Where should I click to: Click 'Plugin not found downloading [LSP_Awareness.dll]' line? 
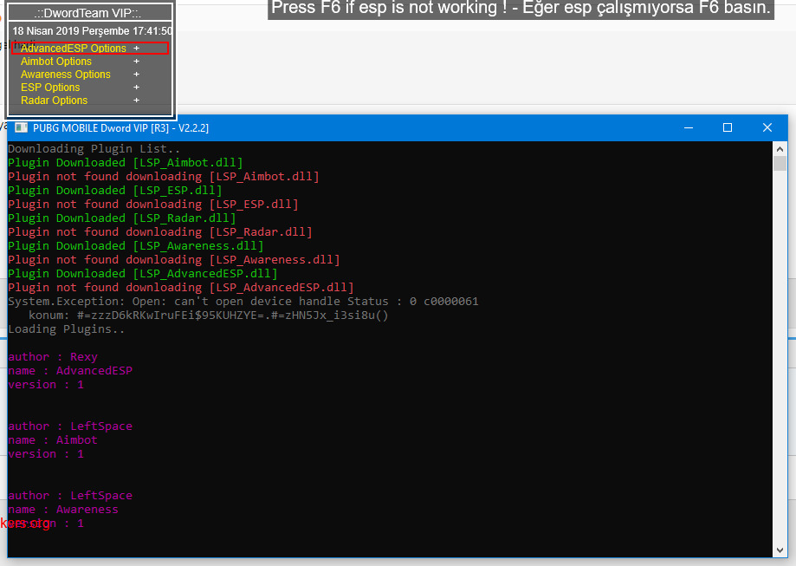point(174,260)
